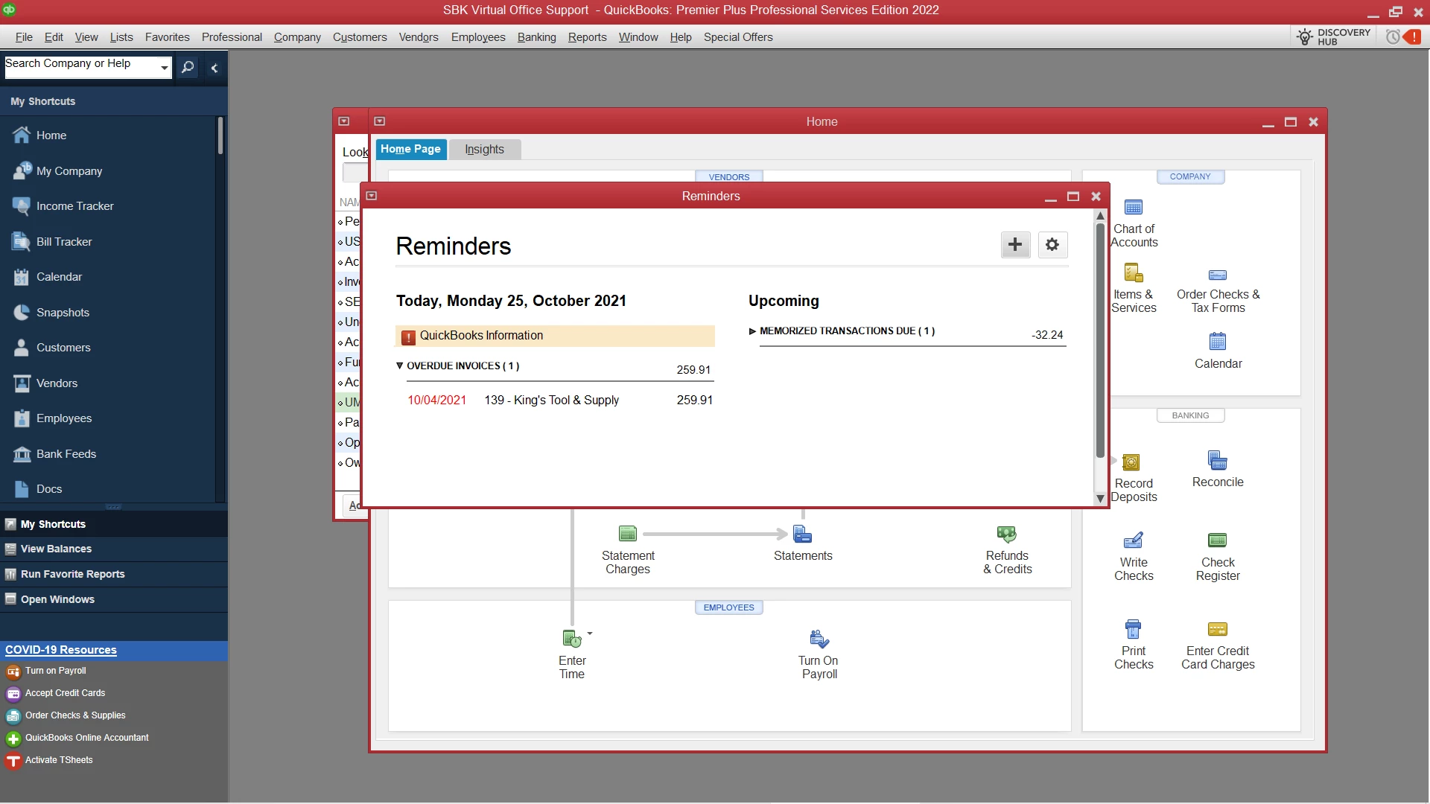Open search box dropdown arrow

coord(164,68)
